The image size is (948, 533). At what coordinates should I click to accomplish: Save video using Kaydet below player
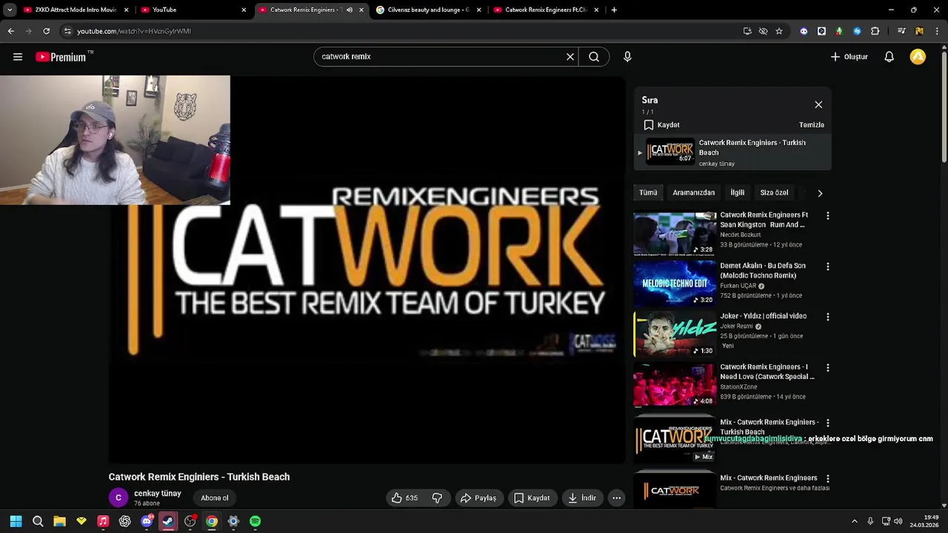click(532, 498)
